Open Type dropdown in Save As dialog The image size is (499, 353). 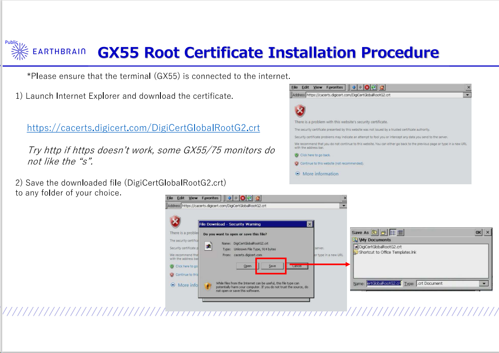point(484,283)
